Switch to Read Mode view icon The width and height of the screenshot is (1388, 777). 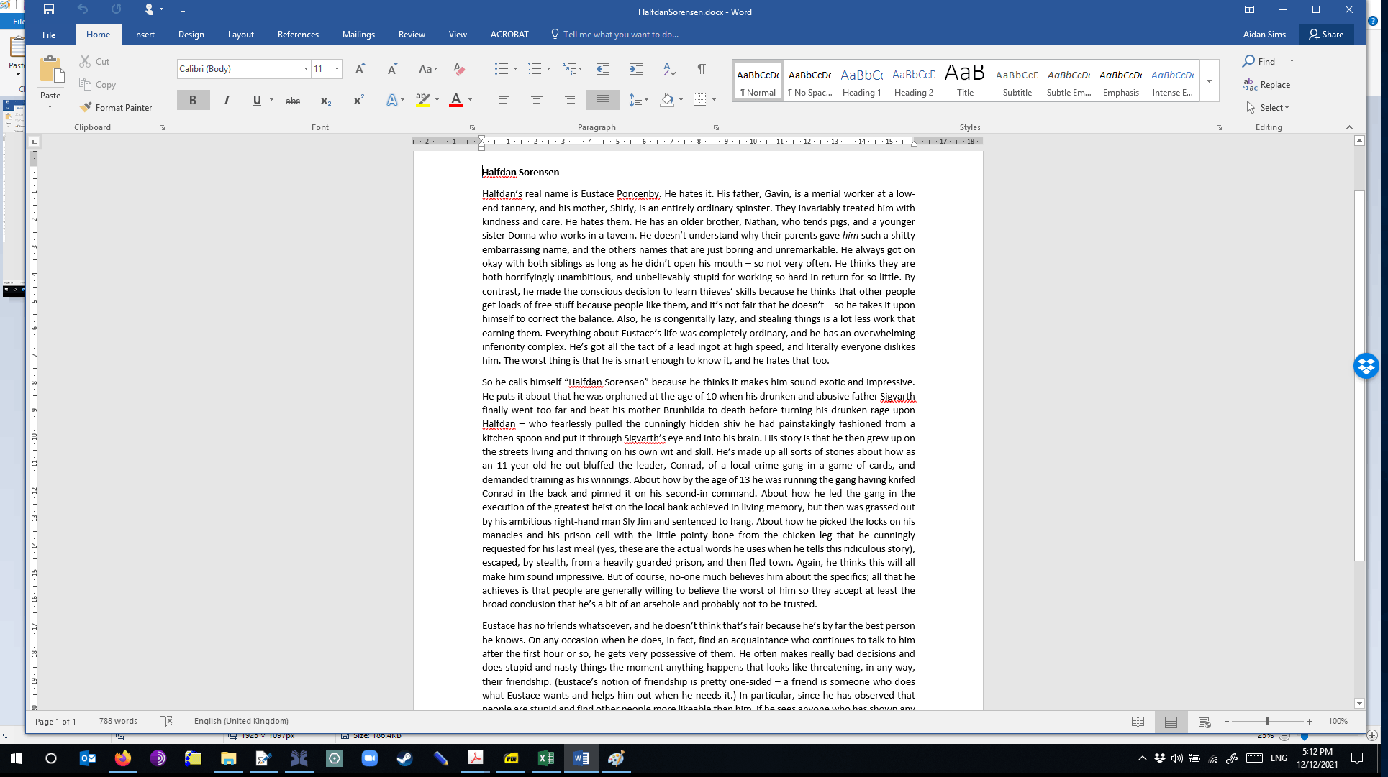[x=1138, y=722]
